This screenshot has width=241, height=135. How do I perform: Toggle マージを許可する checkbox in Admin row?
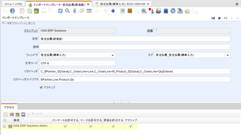(x=91, y=126)
